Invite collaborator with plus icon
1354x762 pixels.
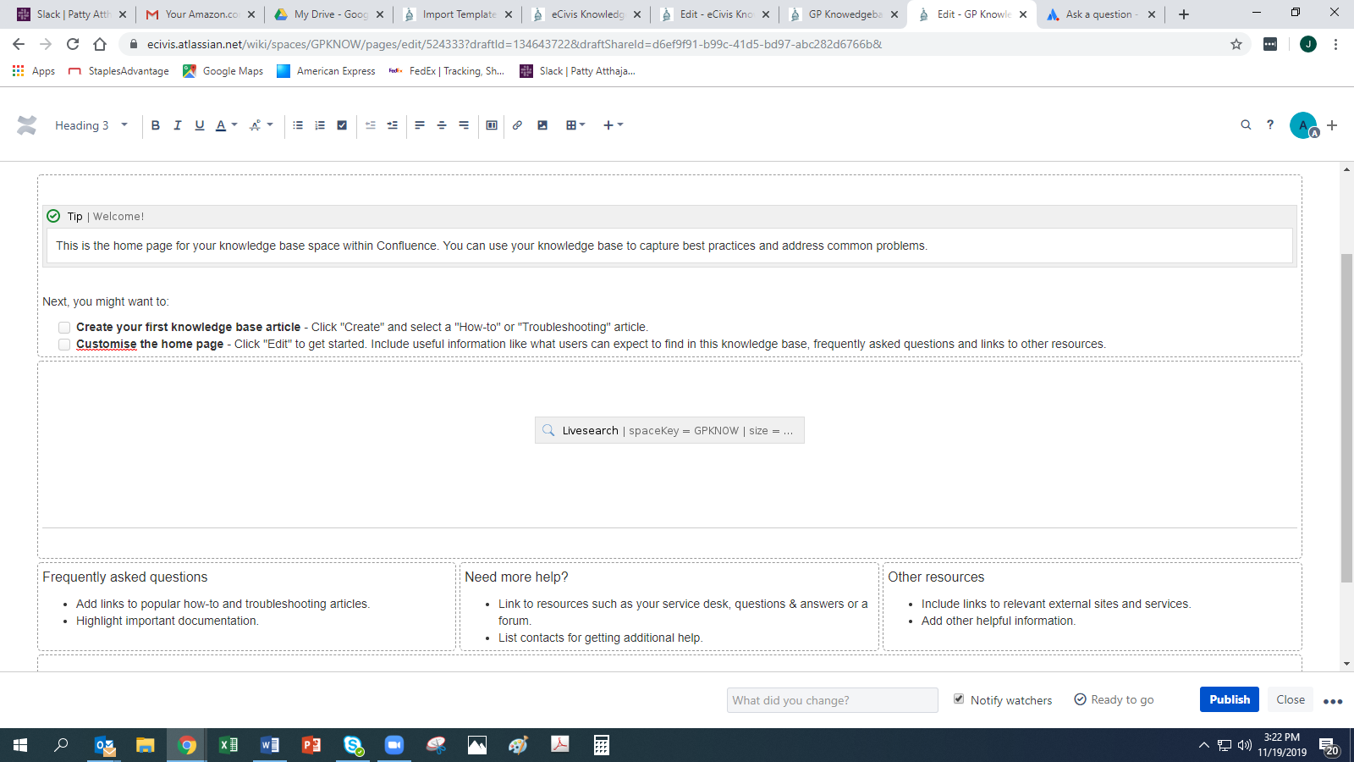pos(1332,125)
